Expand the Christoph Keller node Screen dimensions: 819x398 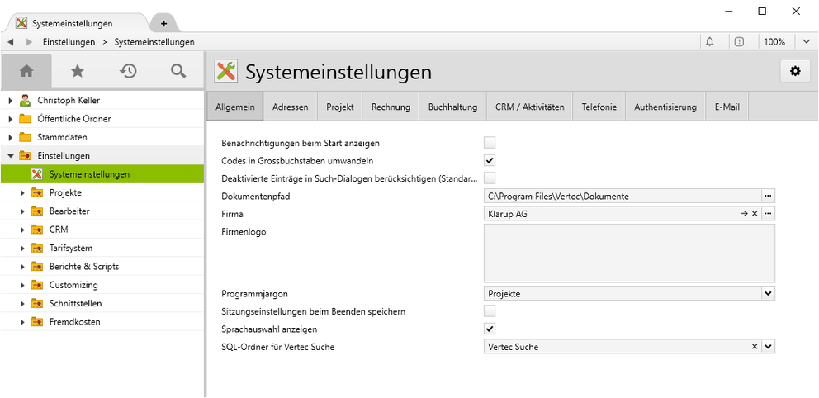click(11, 100)
